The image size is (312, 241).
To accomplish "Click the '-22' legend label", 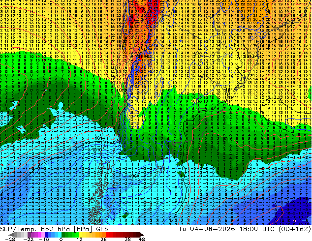I will [28, 239].
